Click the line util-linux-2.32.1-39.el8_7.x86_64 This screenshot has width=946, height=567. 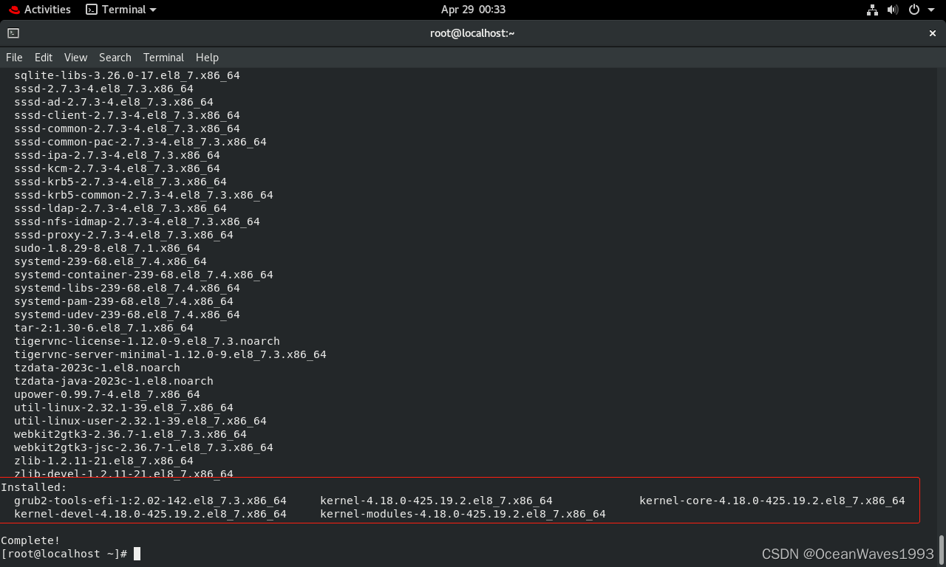123,408
